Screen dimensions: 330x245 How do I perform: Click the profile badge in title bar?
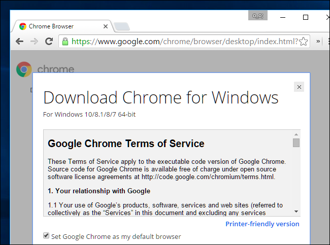257,16
